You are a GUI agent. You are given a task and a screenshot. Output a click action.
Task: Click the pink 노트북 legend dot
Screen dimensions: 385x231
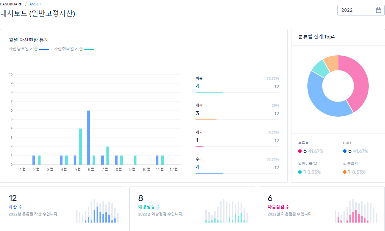pyautogui.click(x=300, y=151)
